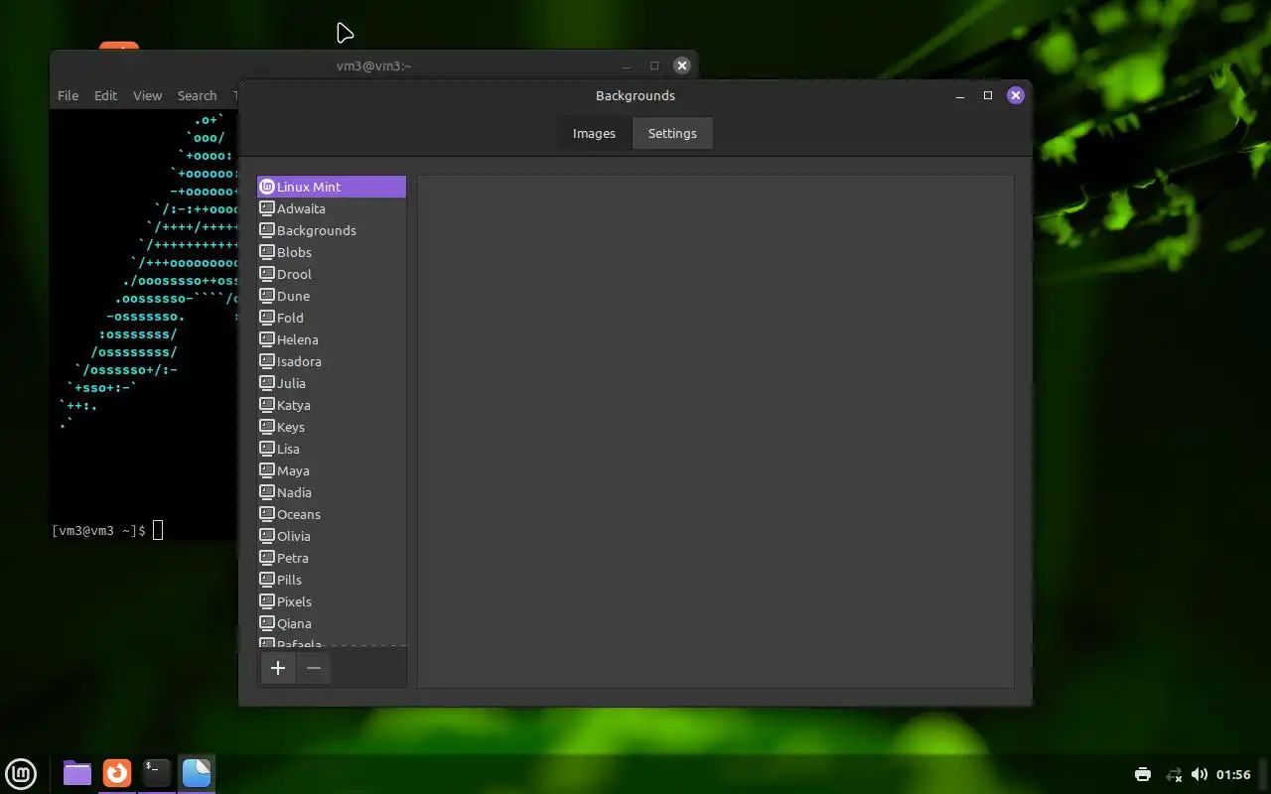Viewport: 1271px width, 794px height.
Task: Choose the Pixels collection
Action: coord(332,601)
